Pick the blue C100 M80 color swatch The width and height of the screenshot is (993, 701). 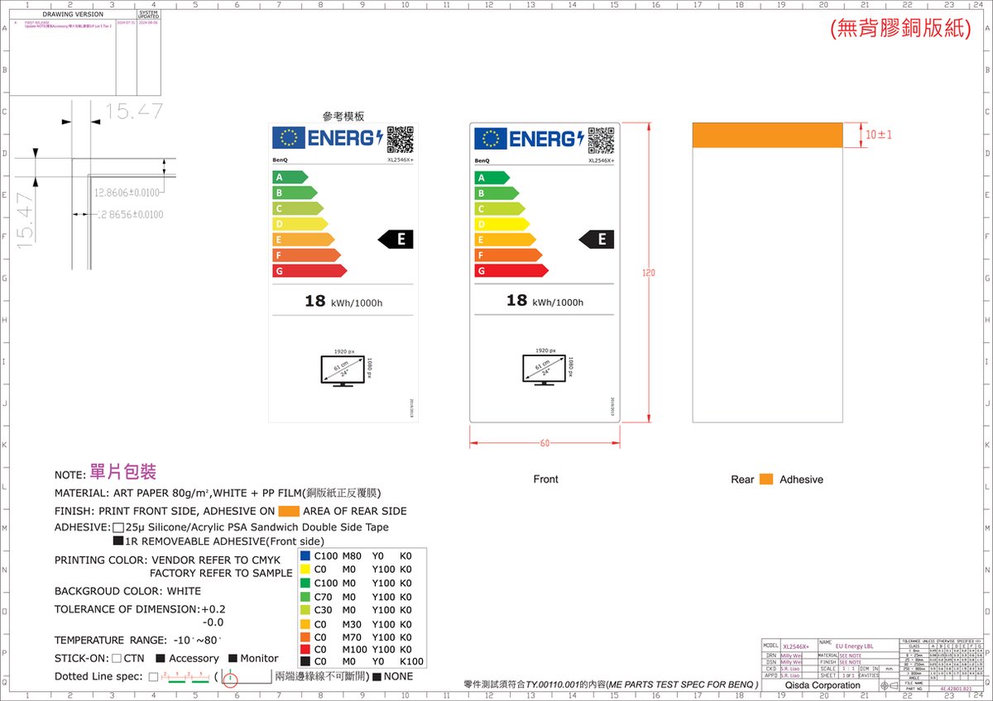305,556
